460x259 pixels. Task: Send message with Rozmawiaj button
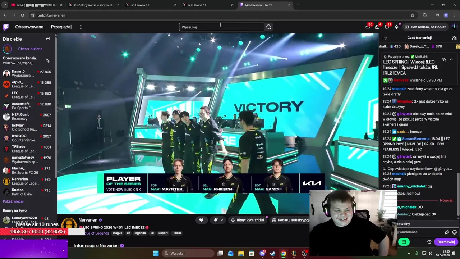tap(446, 242)
